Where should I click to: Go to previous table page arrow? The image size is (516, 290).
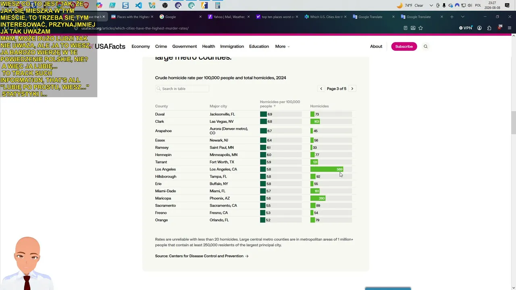(x=321, y=89)
